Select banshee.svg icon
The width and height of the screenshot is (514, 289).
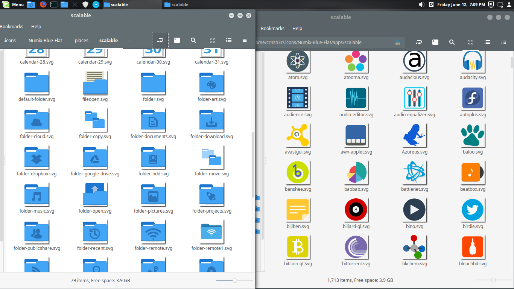coord(298,173)
